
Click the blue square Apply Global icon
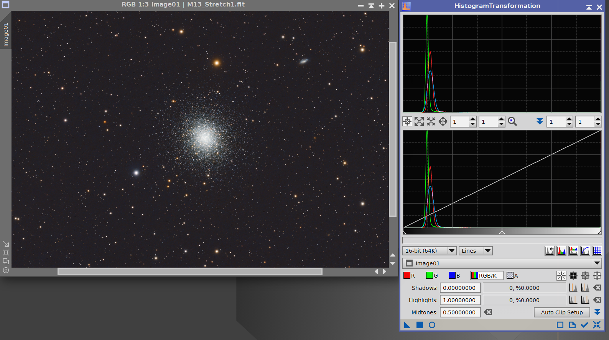coord(420,325)
